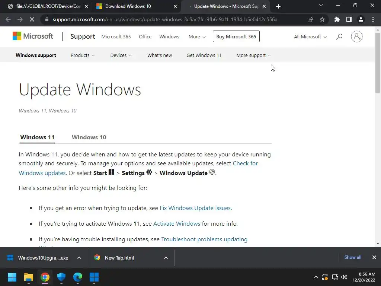Click the browser forward arrow
Screen dimensions: 381x286
20,19
